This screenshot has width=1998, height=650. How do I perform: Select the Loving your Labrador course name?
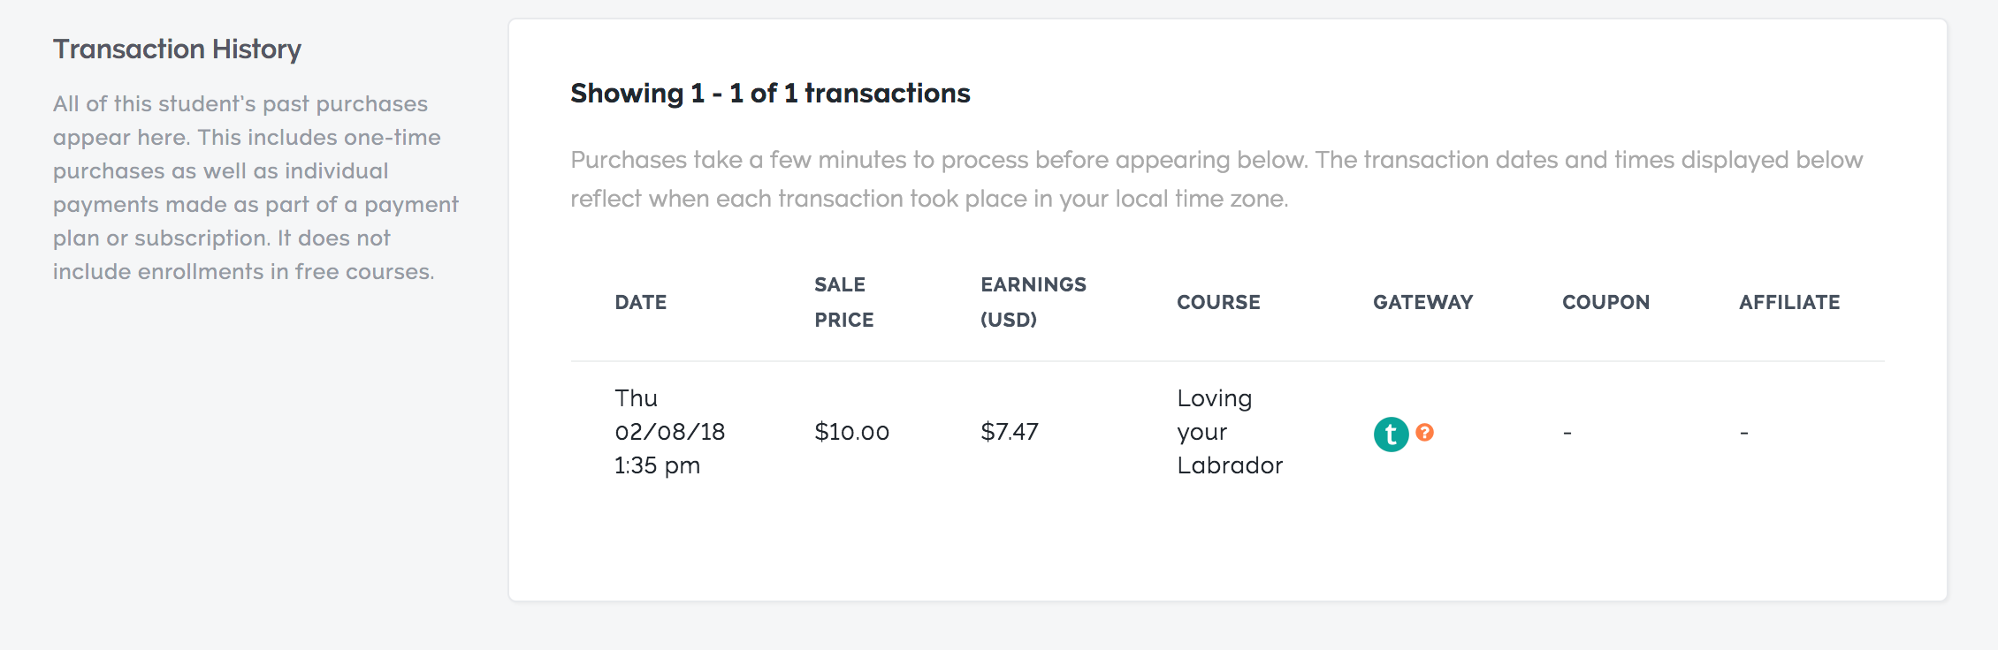[1230, 432]
